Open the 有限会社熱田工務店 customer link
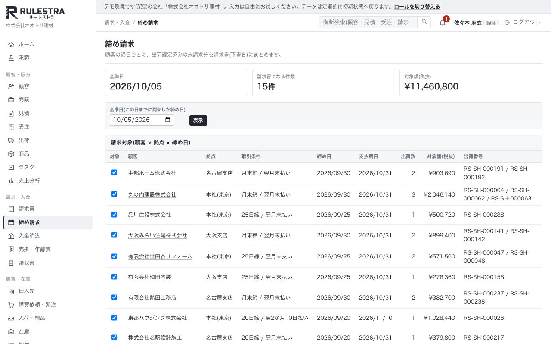The image size is (551, 344). (152, 298)
